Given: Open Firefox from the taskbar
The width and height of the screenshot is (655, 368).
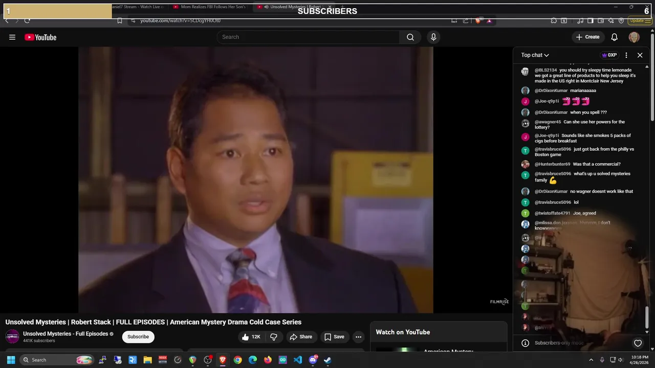Looking at the screenshot, I should [x=268, y=360].
